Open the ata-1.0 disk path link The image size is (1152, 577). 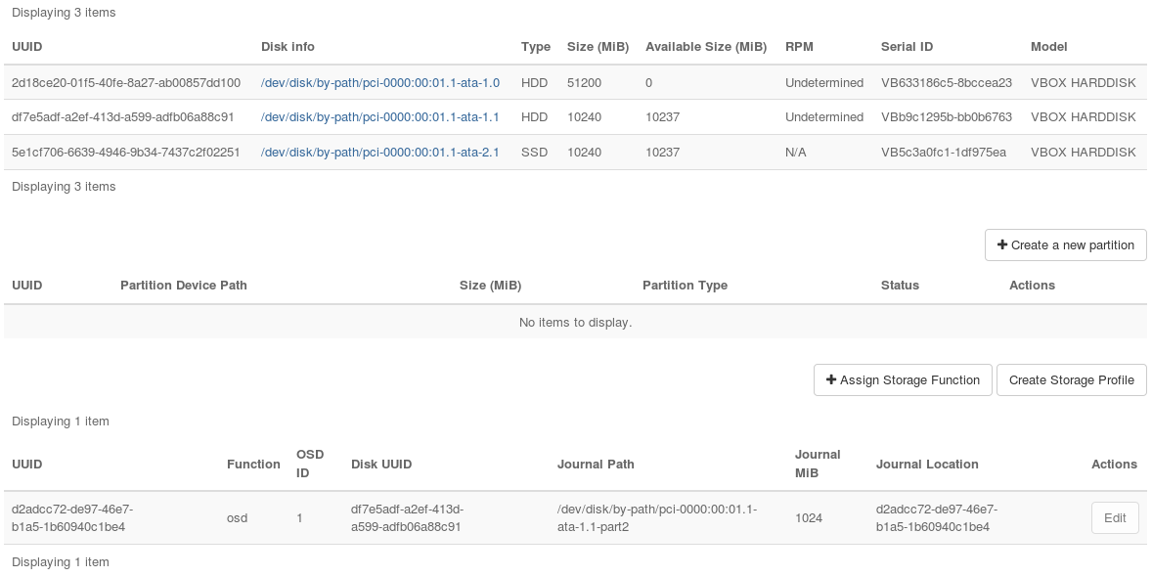point(380,82)
